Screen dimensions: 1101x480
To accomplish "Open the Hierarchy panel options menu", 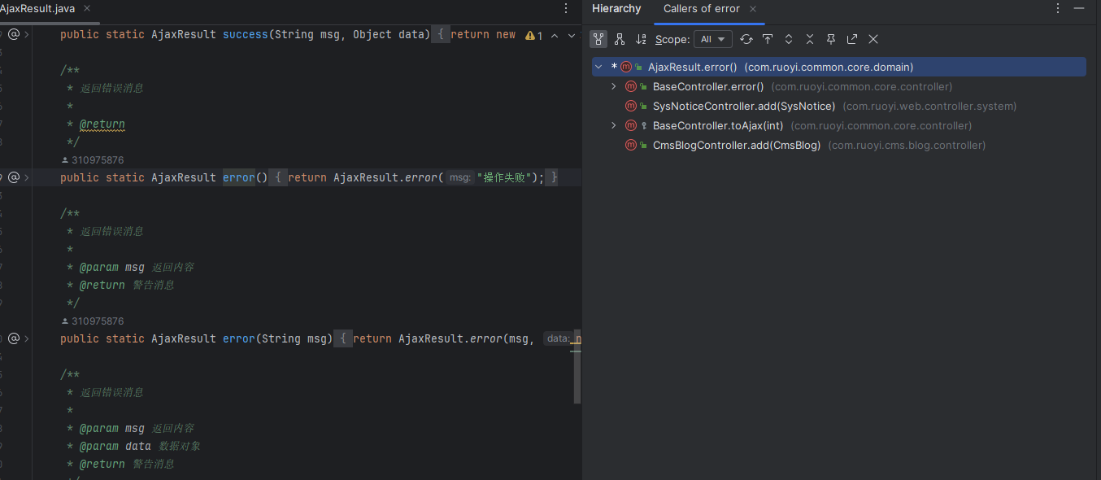I will (1057, 9).
